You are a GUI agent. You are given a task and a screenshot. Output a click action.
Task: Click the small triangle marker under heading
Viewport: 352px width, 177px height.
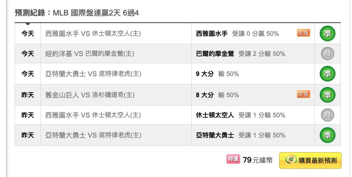(28, 24)
